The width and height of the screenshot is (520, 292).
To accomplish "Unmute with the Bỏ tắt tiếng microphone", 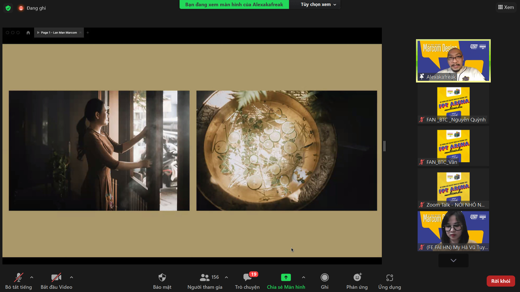I will point(18,281).
